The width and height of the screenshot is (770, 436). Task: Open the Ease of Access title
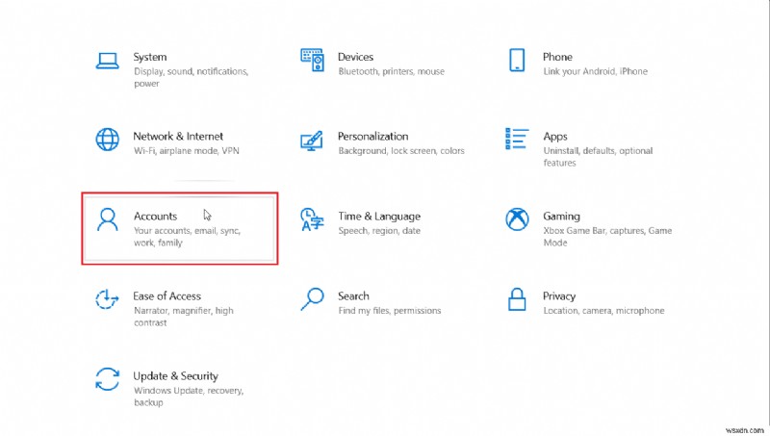tap(167, 296)
